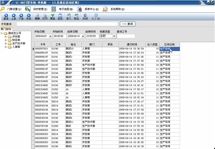Screen dimensions: 215x149
Task: Go to previous record with 上条
Action: pos(14,17)
